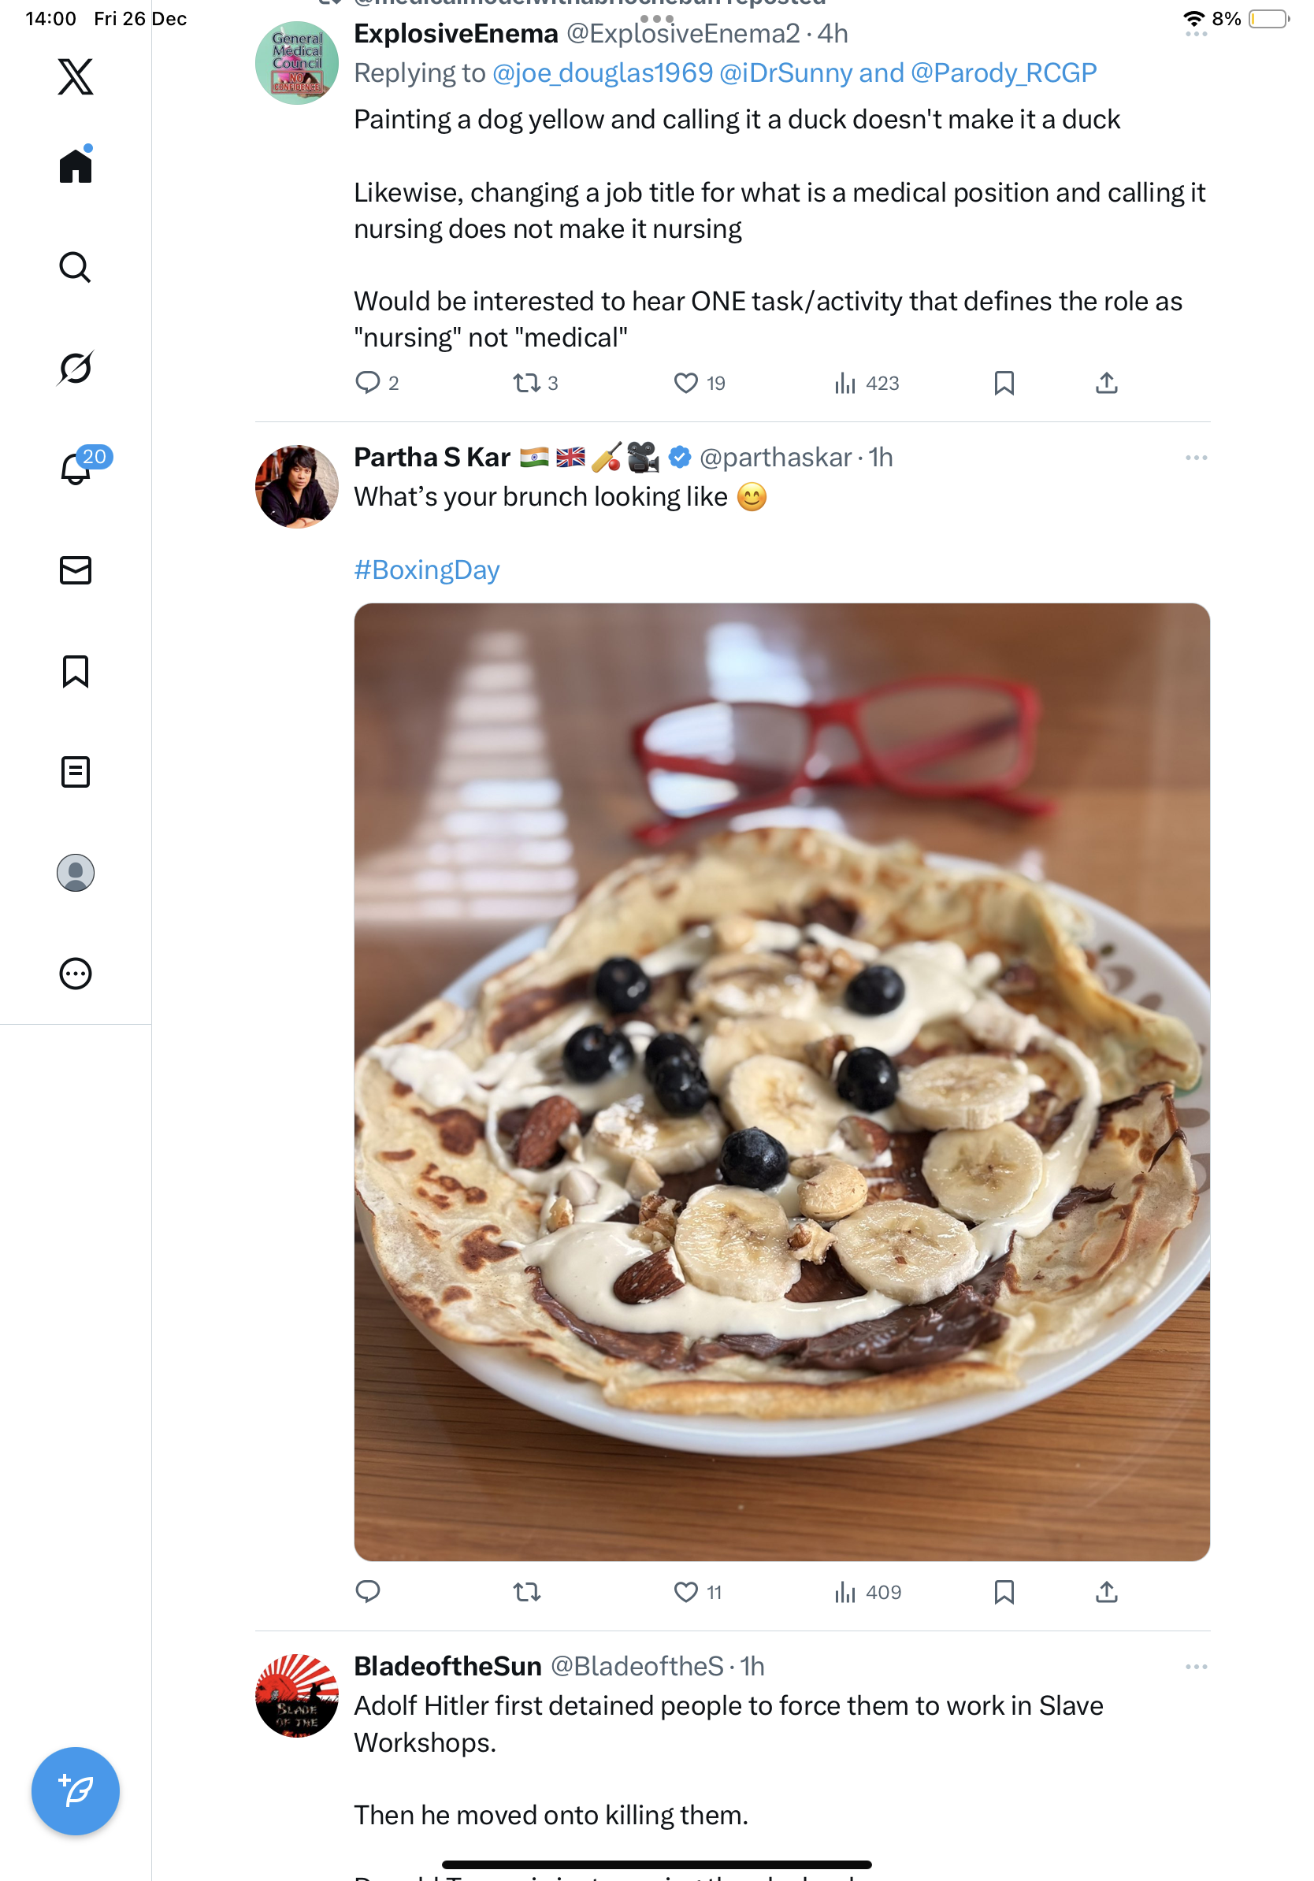Bookmark Partha S Kar's brunch tweet

coord(1004,1591)
